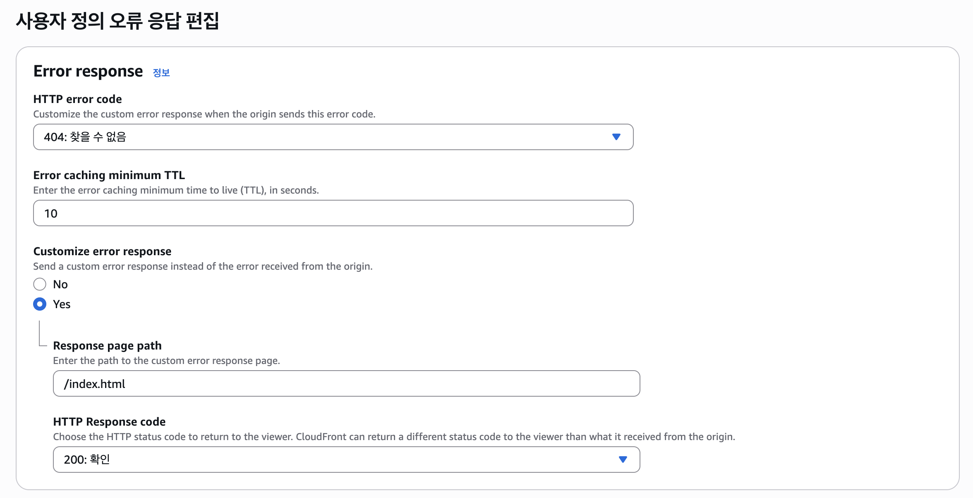Click the page title 사용자 정의 오류 응답 편집
Image resolution: width=973 pixels, height=498 pixels.
click(117, 21)
